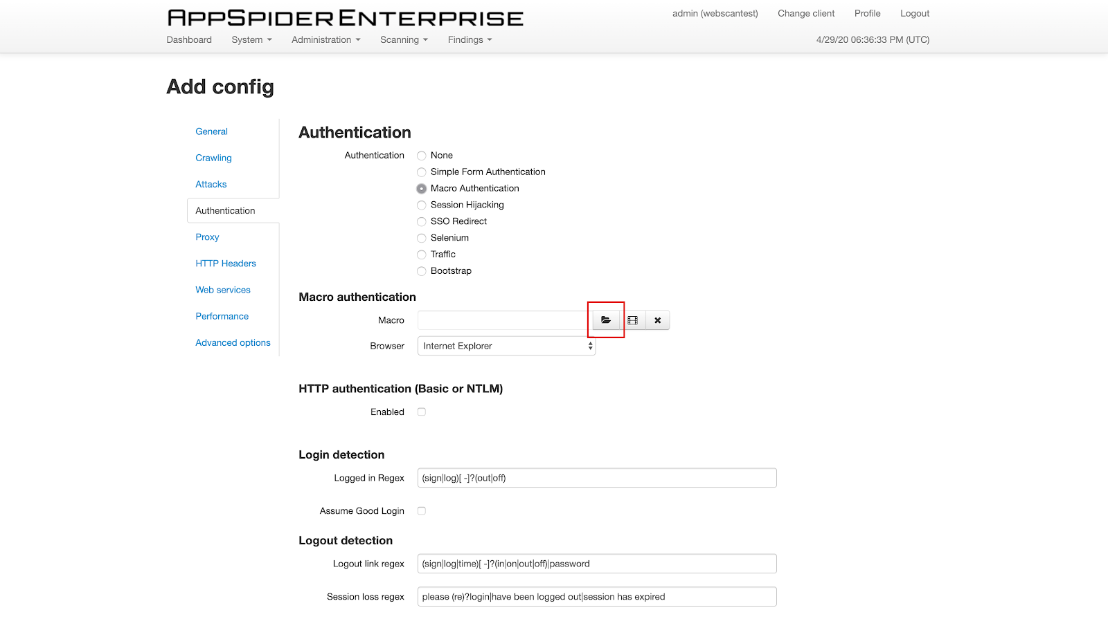Go to the HTTP Headers section
Viewport: 1108px width, 619px height.
tap(226, 264)
